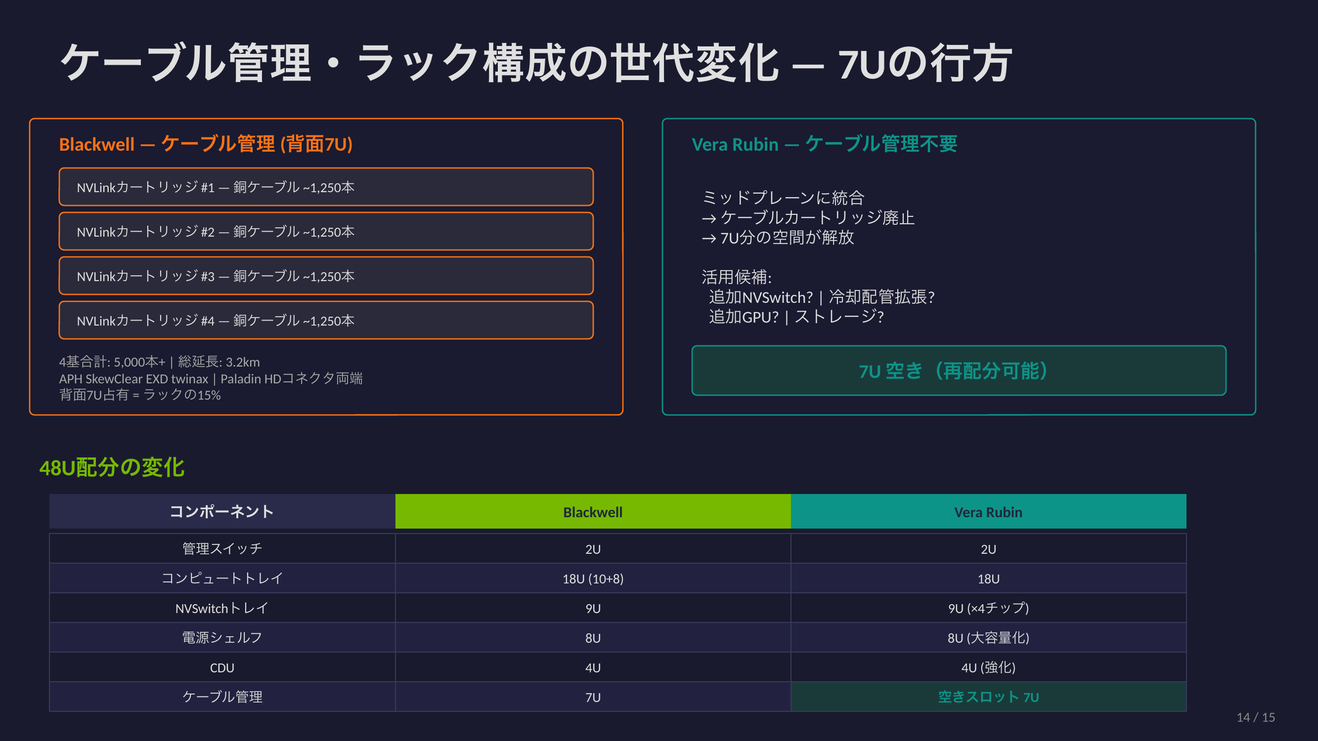Click the 7U 空き(再配分可能) green box
Screen dimensions: 1318x741
point(958,371)
